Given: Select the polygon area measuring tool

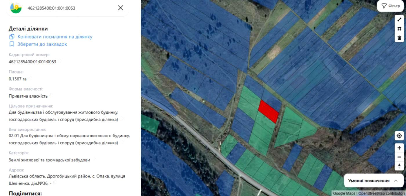Looking at the screenshot, I should 399,29.
